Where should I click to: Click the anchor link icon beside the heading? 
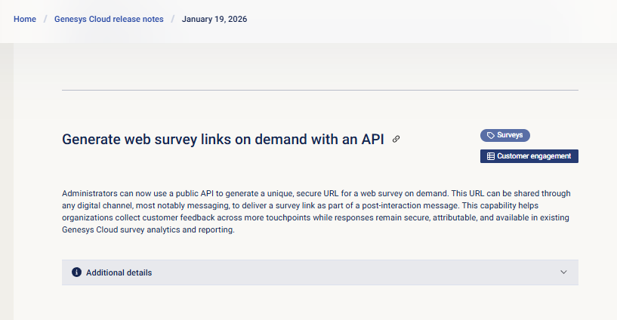coord(396,140)
